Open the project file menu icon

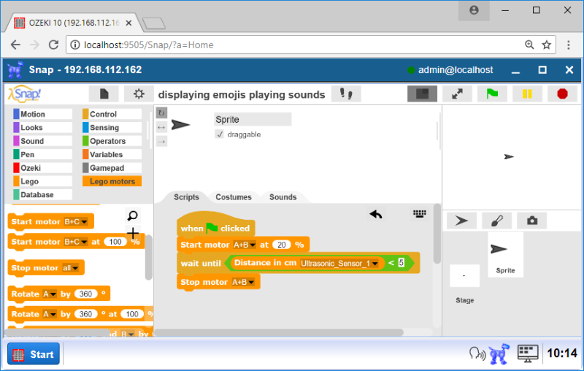[104, 93]
